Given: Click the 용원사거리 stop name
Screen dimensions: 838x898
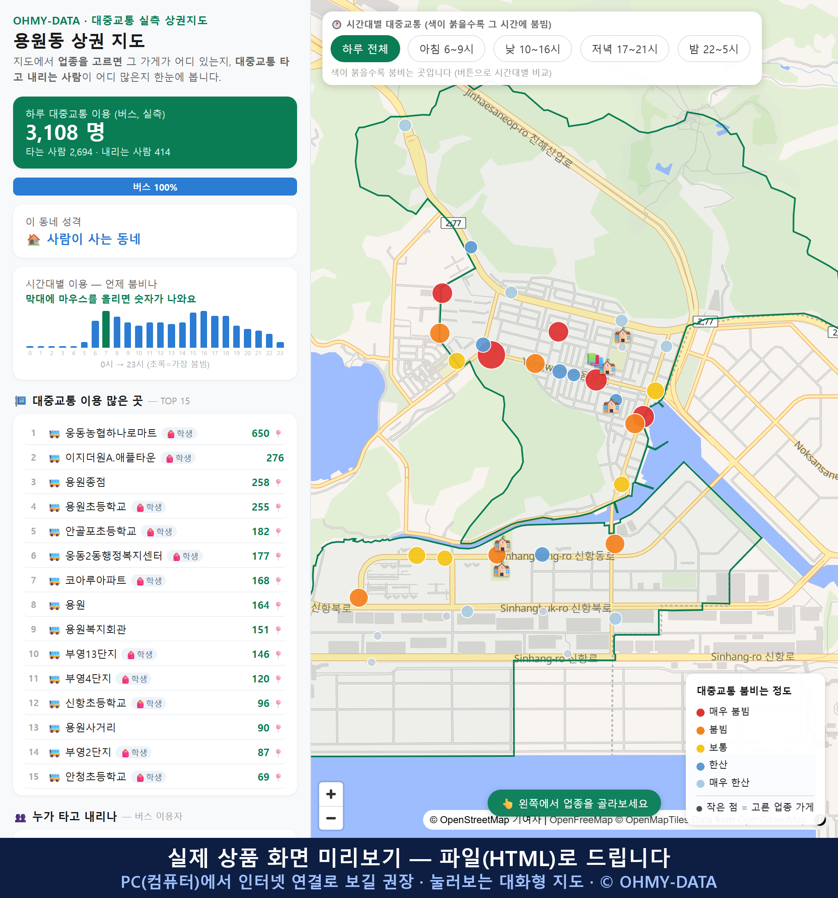Looking at the screenshot, I should tap(90, 728).
